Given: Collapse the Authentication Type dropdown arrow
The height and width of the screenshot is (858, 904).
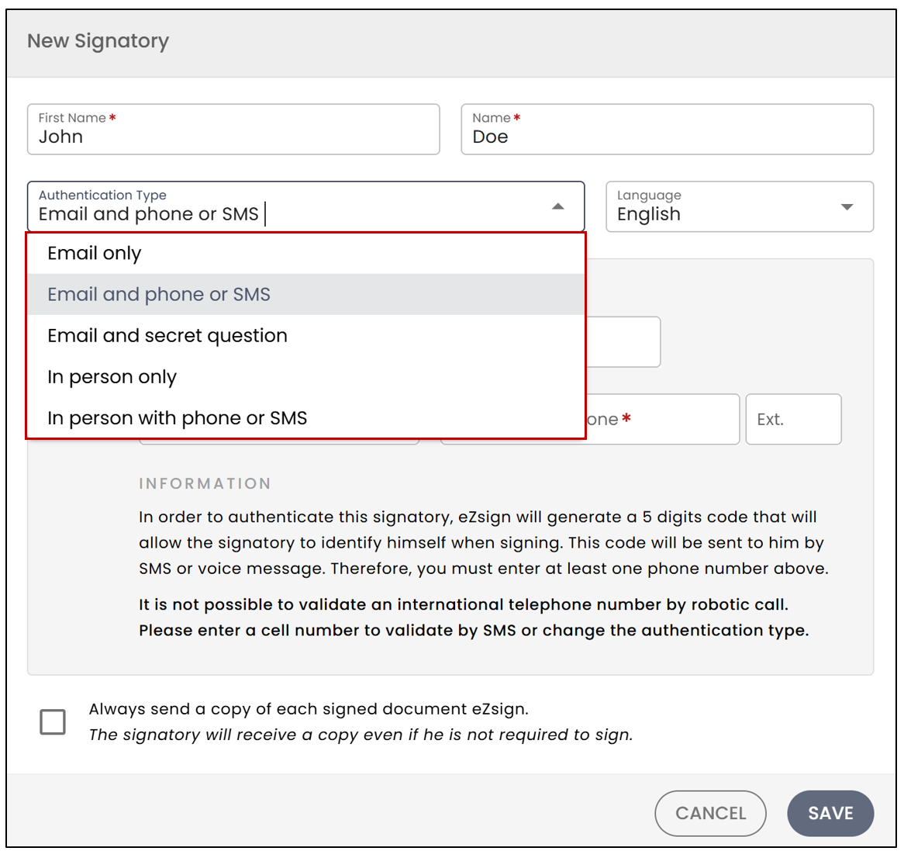Looking at the screenshot, I should tap(557, 206).
